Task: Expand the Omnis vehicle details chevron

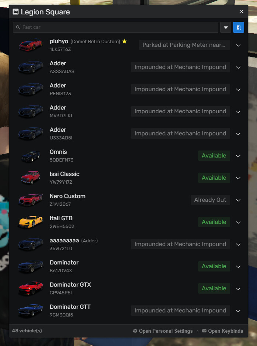Action: tap(238, 156)
